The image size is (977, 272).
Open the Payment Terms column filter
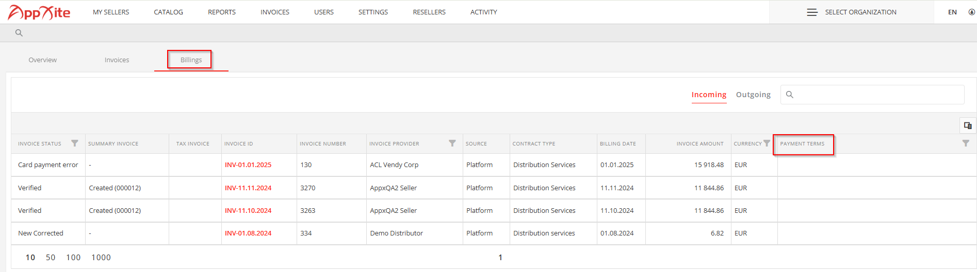tap(966, 143)
